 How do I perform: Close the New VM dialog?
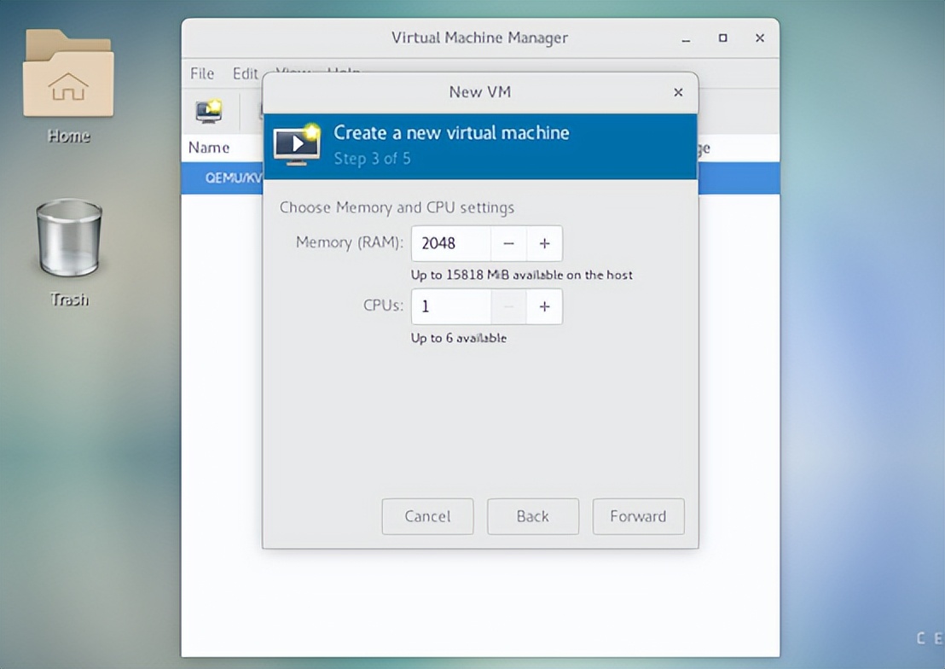[678, 92]
